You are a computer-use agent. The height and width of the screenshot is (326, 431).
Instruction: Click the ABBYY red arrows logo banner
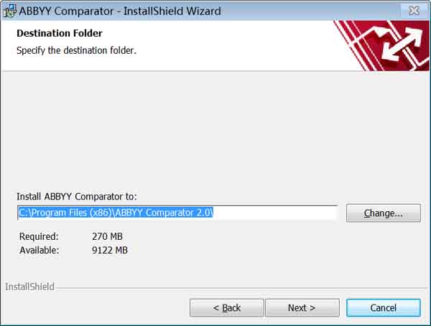tap(381, 46)
